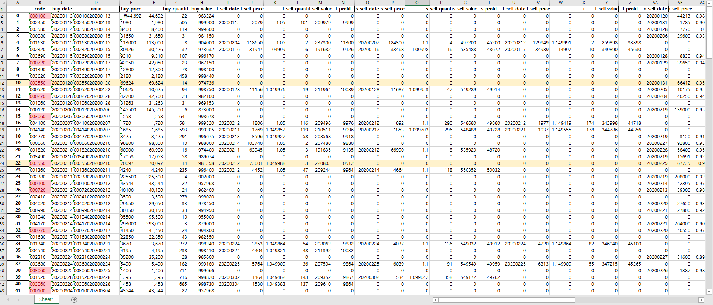Click buy_price cell 225,500
The height and width of the screenshot is (305, 713).
point(154,177)
